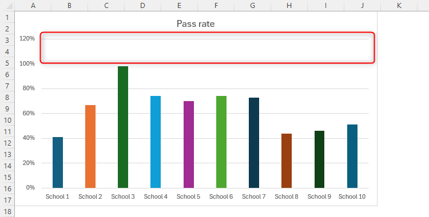Click the School 8 brown bar

pyautogui.click(x=287, y=160)
